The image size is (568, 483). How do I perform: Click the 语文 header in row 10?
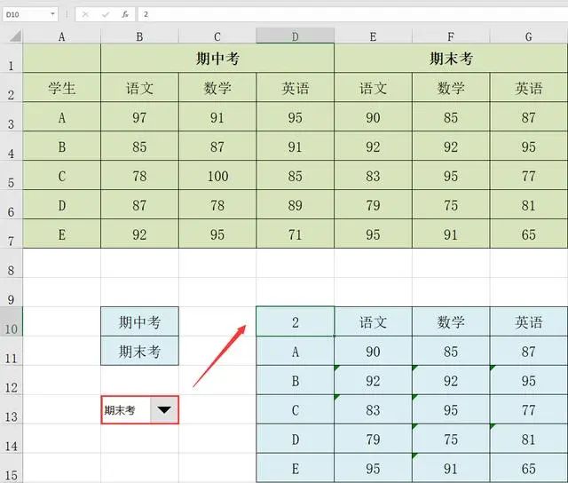pos(373,321)
